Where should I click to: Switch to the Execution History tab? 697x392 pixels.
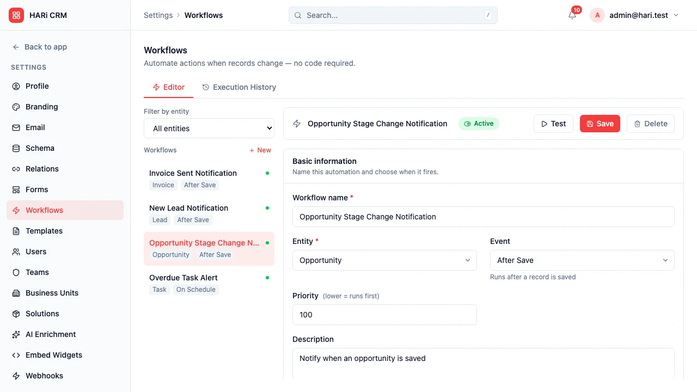coord(239,87)
